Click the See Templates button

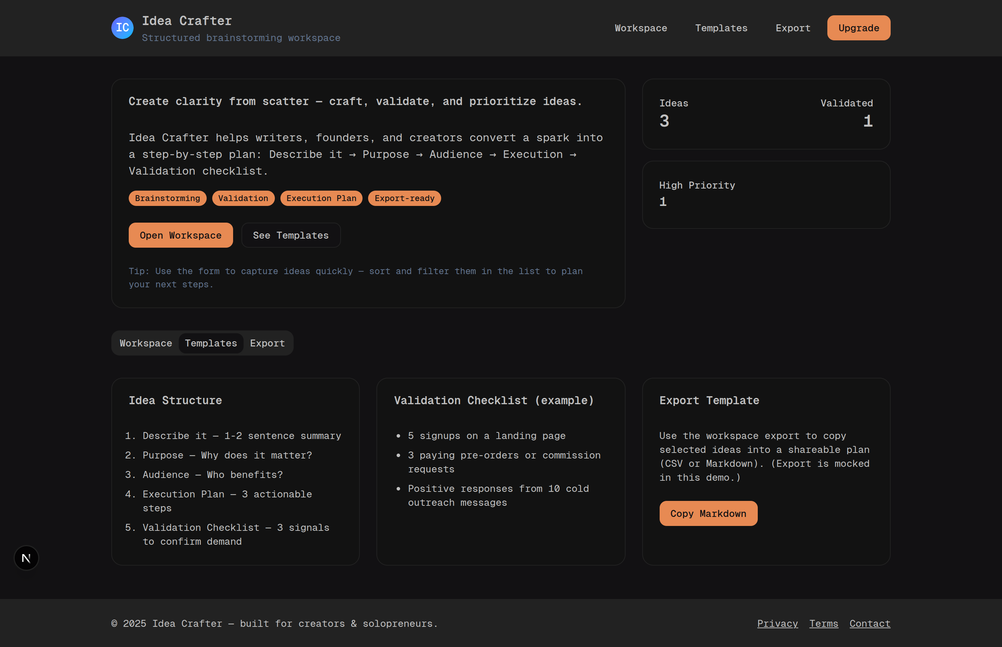(291, 235)
